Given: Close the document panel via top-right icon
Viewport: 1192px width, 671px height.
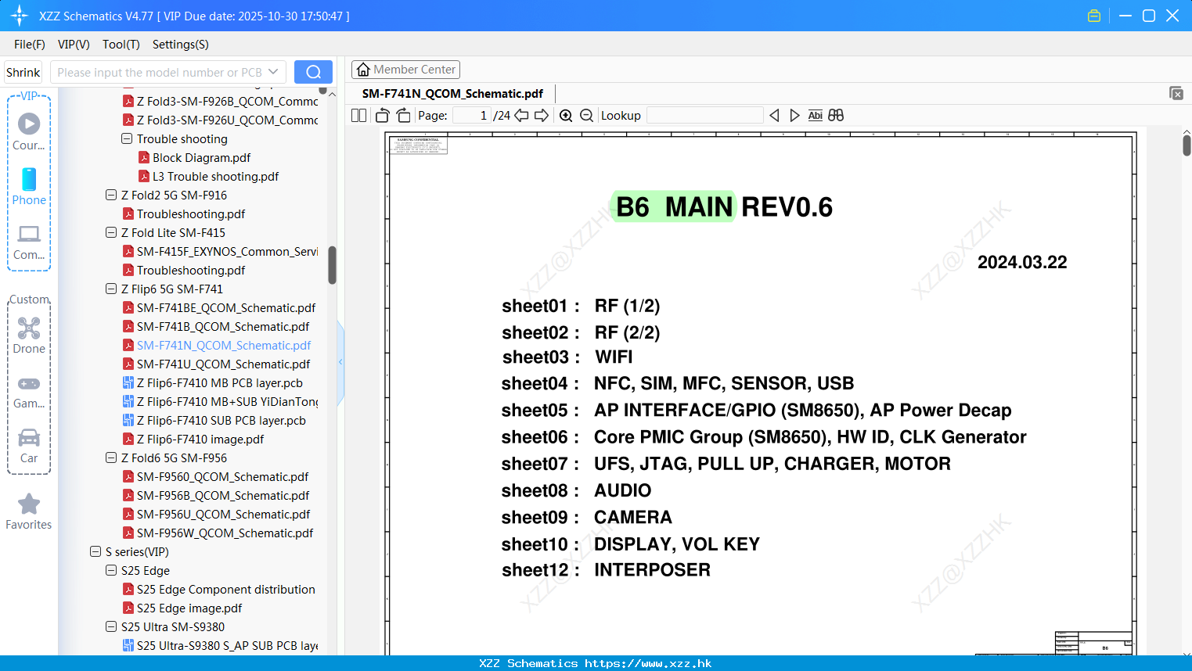Looking at the screenshot, I should coord(1176,93).
